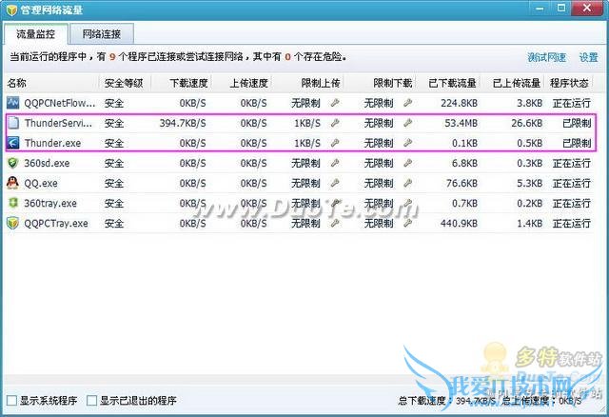Edit upload limit wrench for QQ.exe
The width and height of the screenshot is (609, 417).
click(x=335, y=183)
